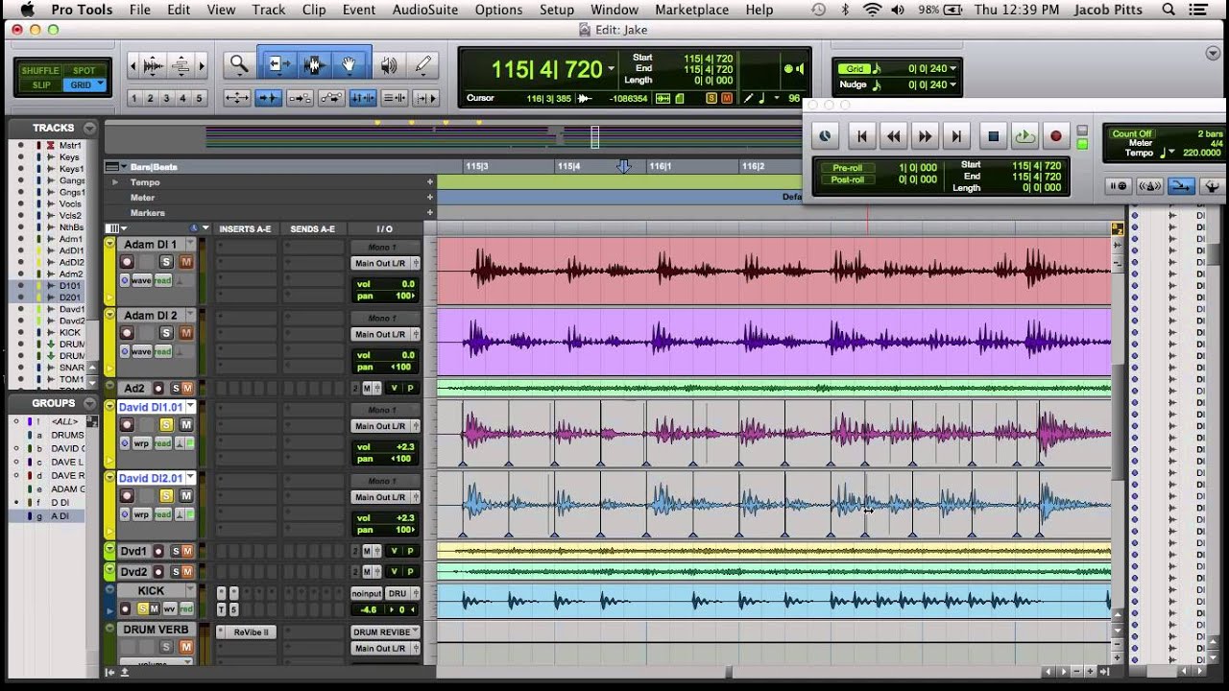Screen dimensions: 1229x691
Task: Click Wait for Note button in transport
Action: click(x=1119, y=186)
